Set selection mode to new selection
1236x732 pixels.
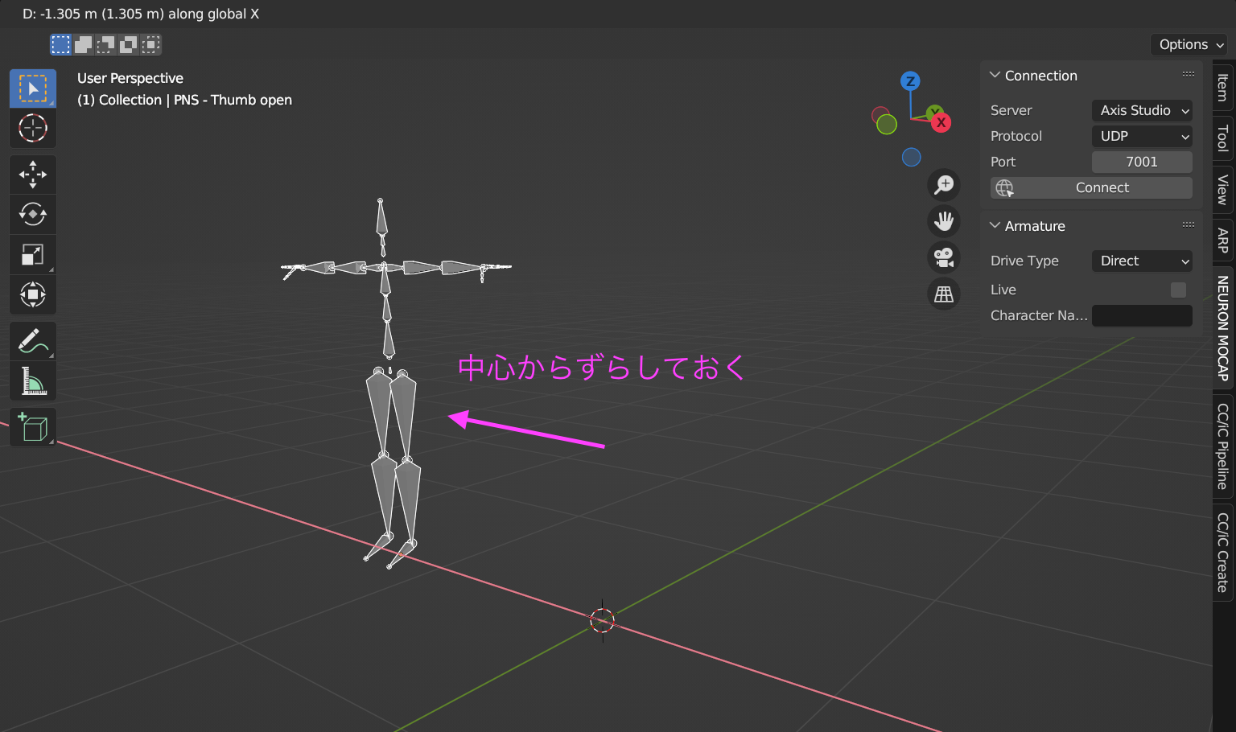(61, 44)
